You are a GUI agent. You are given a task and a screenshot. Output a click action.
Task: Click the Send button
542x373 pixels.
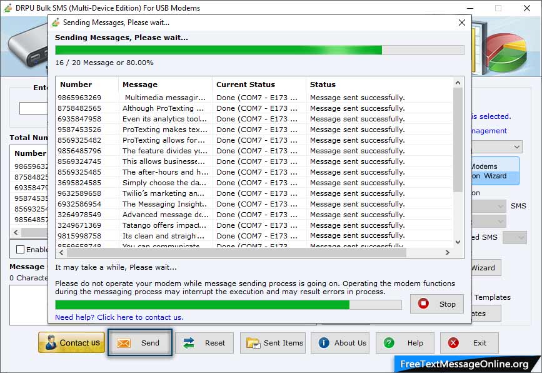point(139,342)
